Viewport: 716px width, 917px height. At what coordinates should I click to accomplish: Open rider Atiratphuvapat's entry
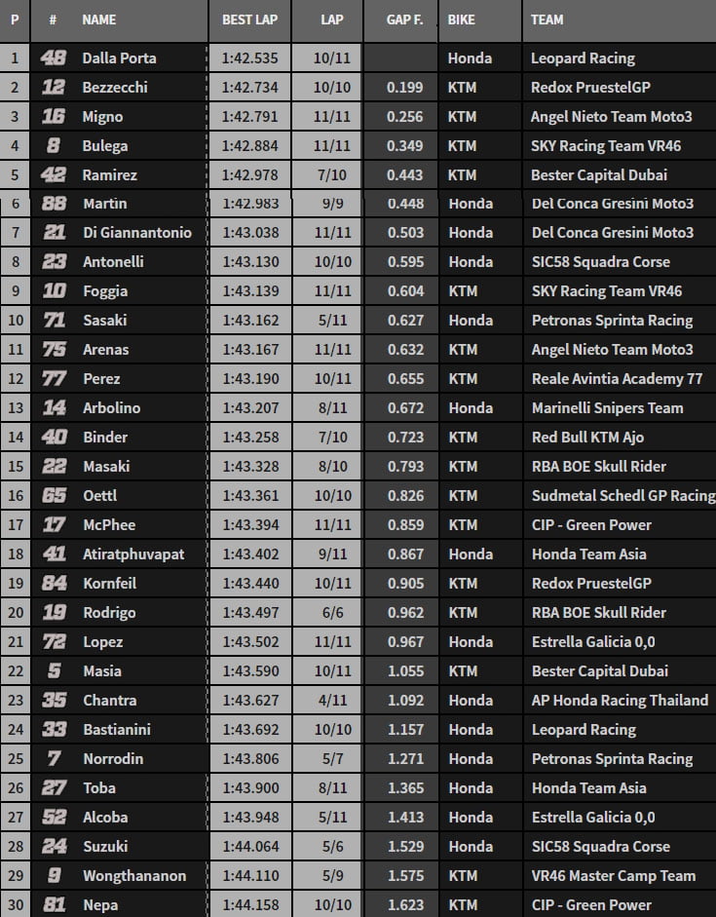133,554
